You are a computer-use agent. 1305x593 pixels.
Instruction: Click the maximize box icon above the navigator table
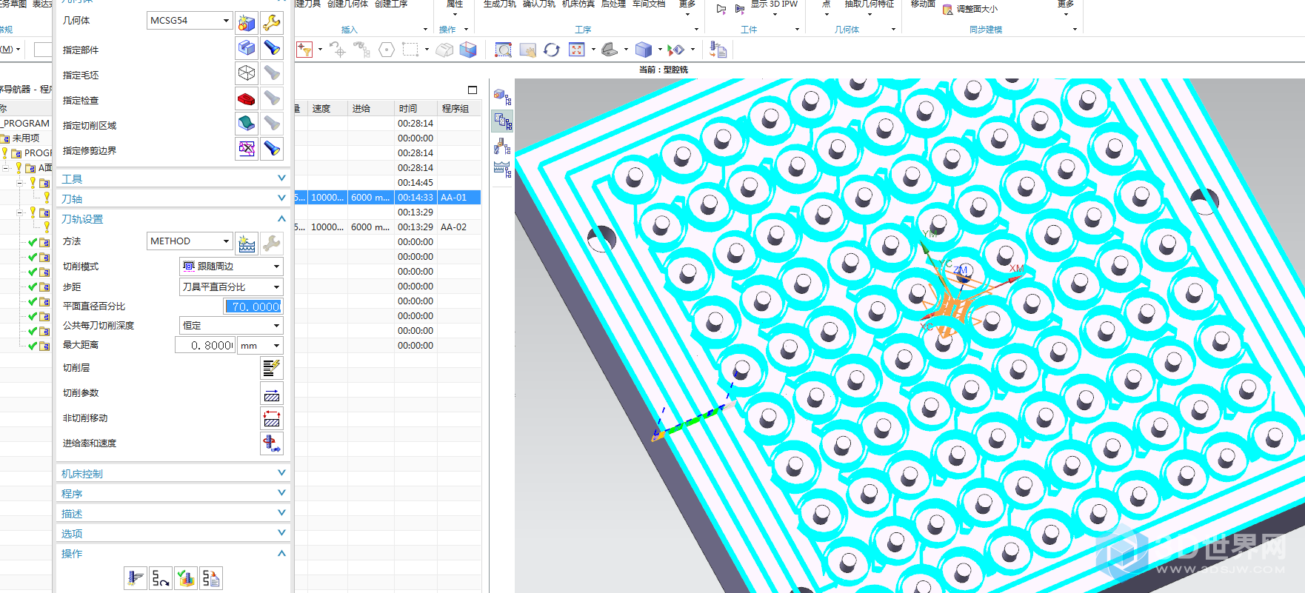point(473,90)
